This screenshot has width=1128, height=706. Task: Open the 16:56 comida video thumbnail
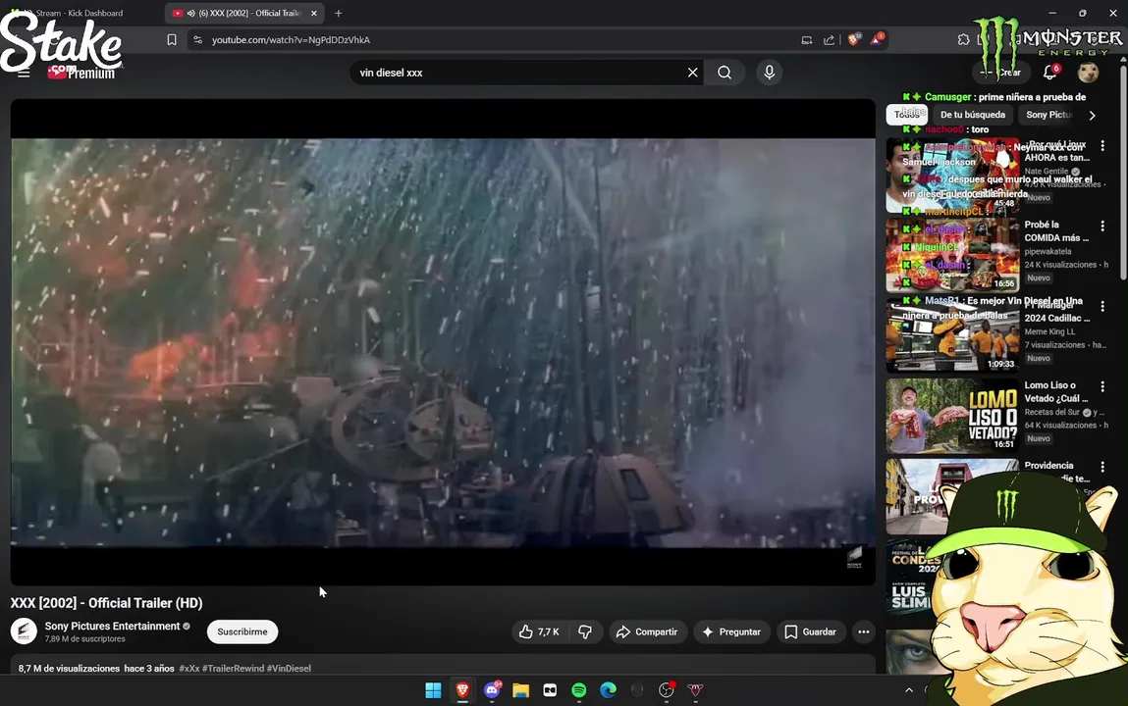tap(952, 256)
